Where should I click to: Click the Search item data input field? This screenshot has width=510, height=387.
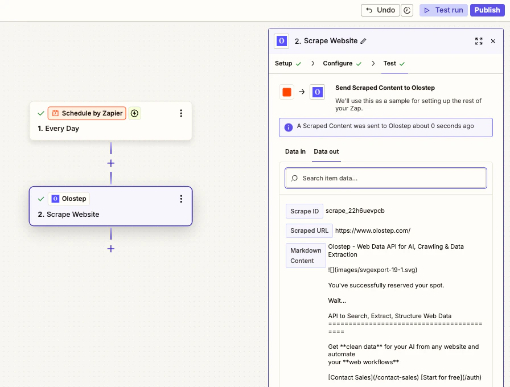385,178
